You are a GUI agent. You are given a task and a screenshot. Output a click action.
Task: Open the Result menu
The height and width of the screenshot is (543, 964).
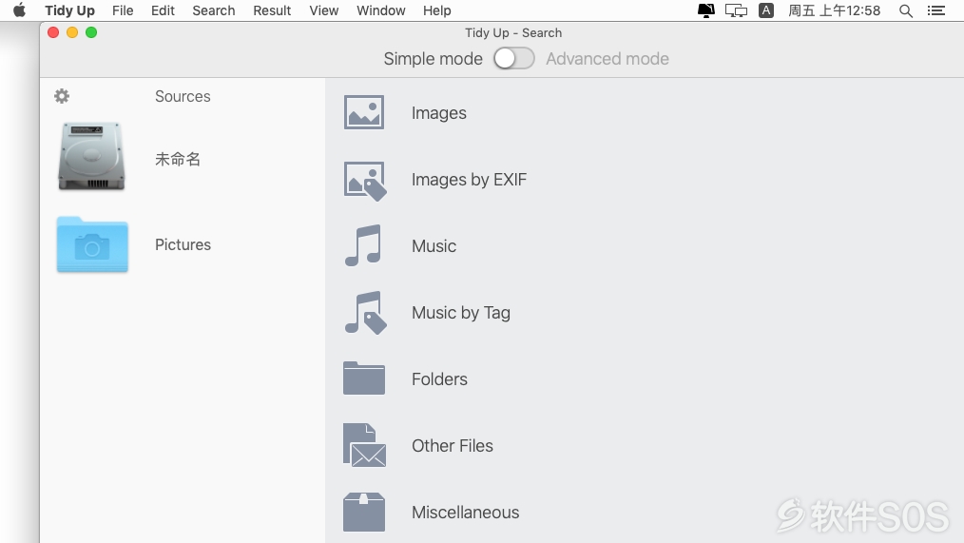pyautogui.click(x=272, y=10)
